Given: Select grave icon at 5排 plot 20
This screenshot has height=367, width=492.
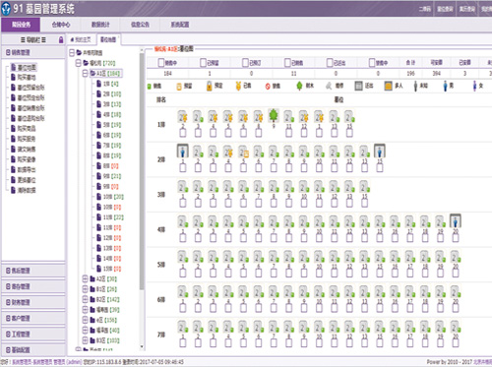Looking at the screenshot, I should coord(456,257).
